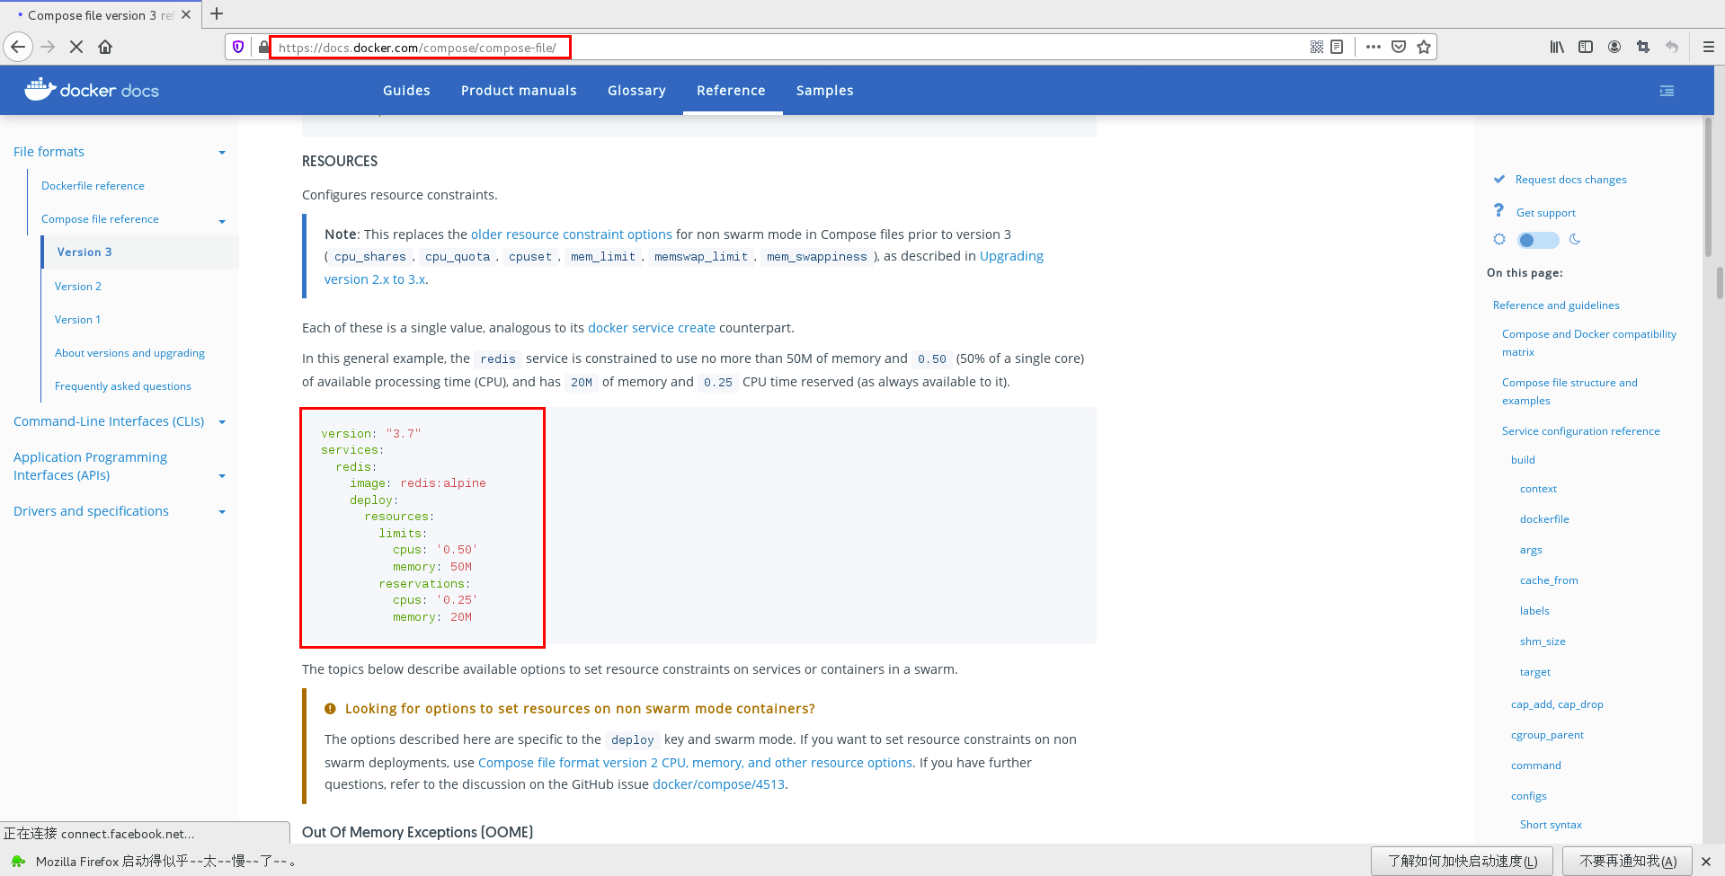This screenshot has height=876, width=1725.
Task: Open the Product manuals menu
Action: click(x=518, y=90)
